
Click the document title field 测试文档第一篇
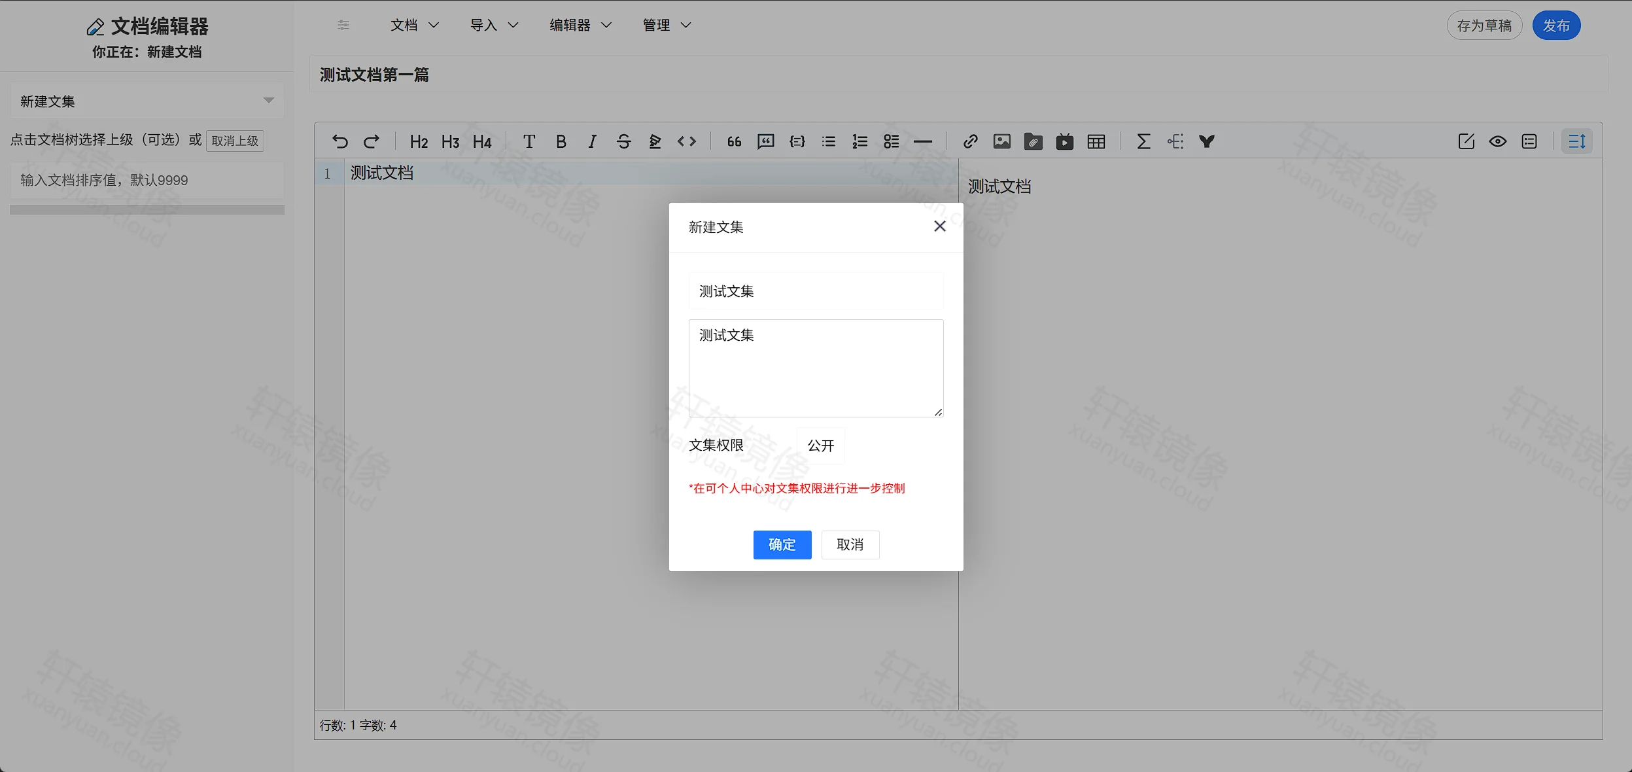coord(958,75)
